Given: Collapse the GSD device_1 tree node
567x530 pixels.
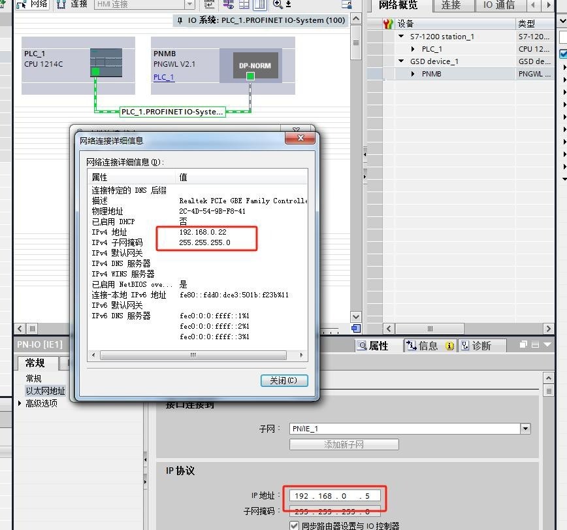Looking at the screenshot, I should (401, 61).
